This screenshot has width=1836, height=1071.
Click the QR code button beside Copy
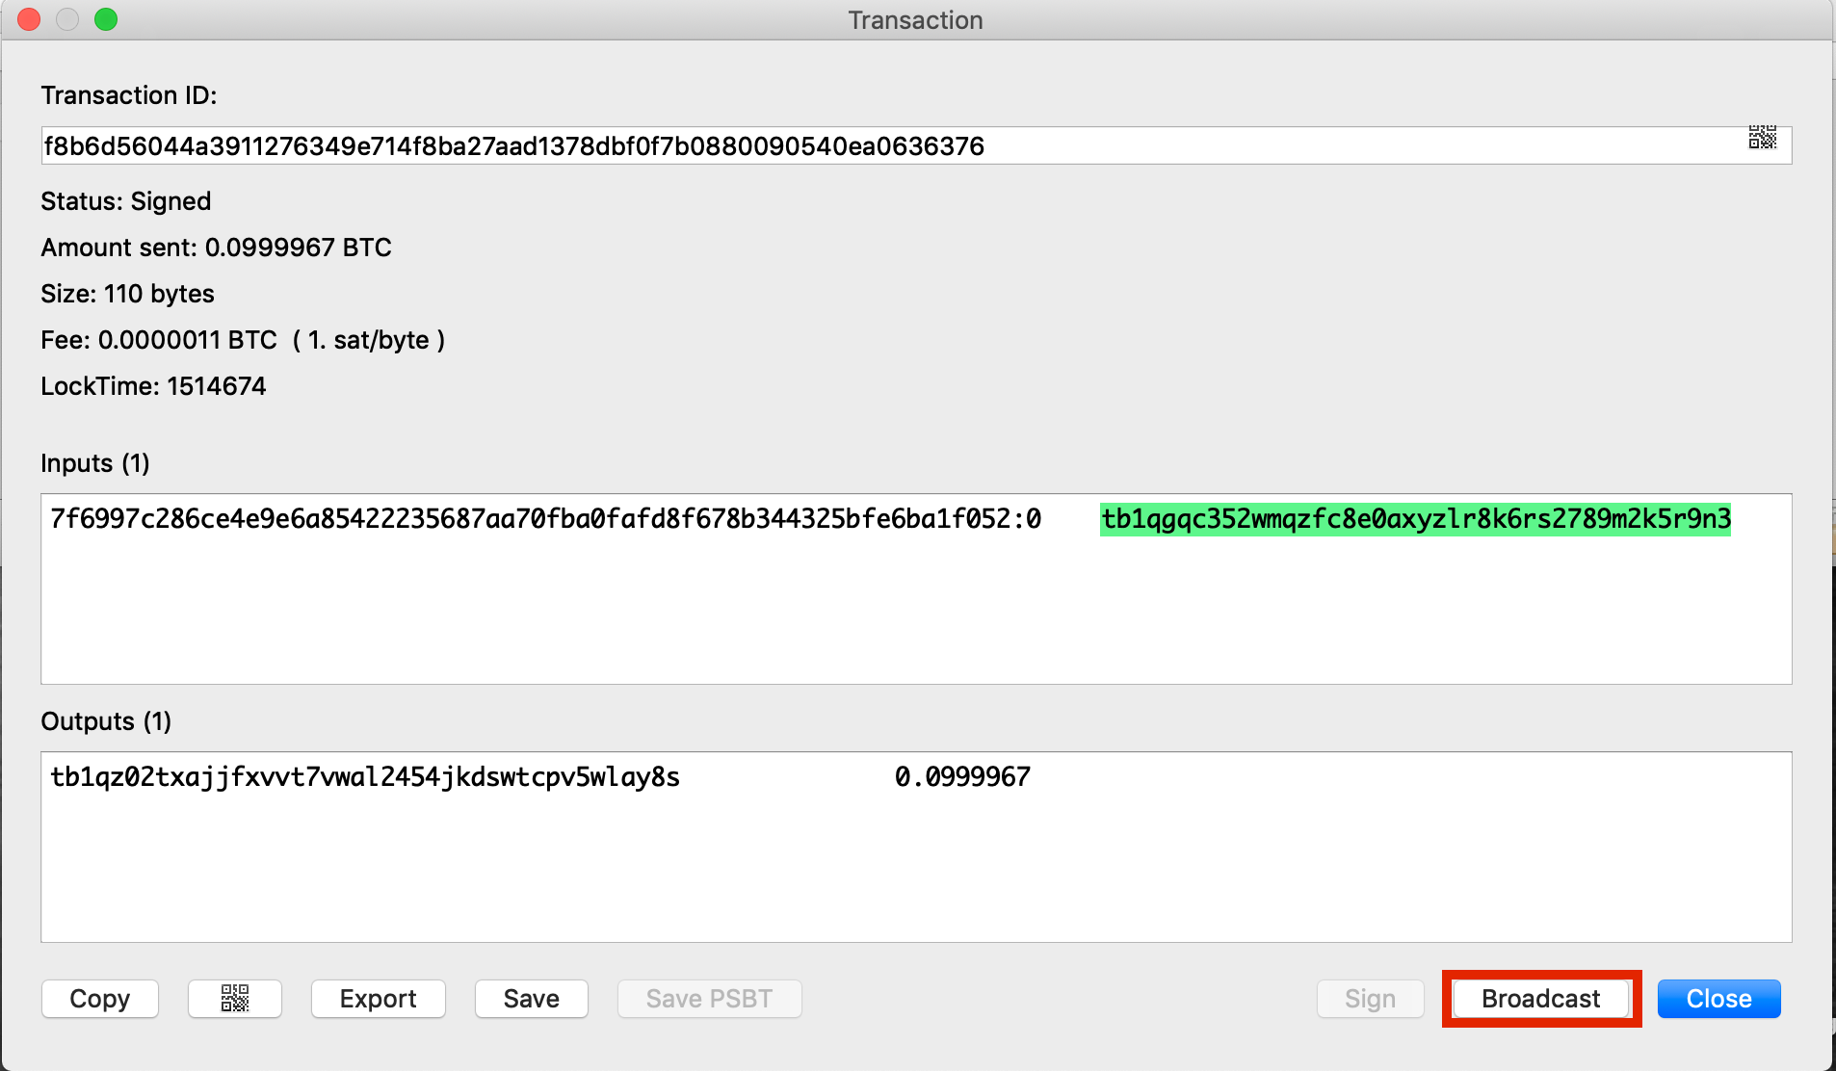click(x=235, y=999)
